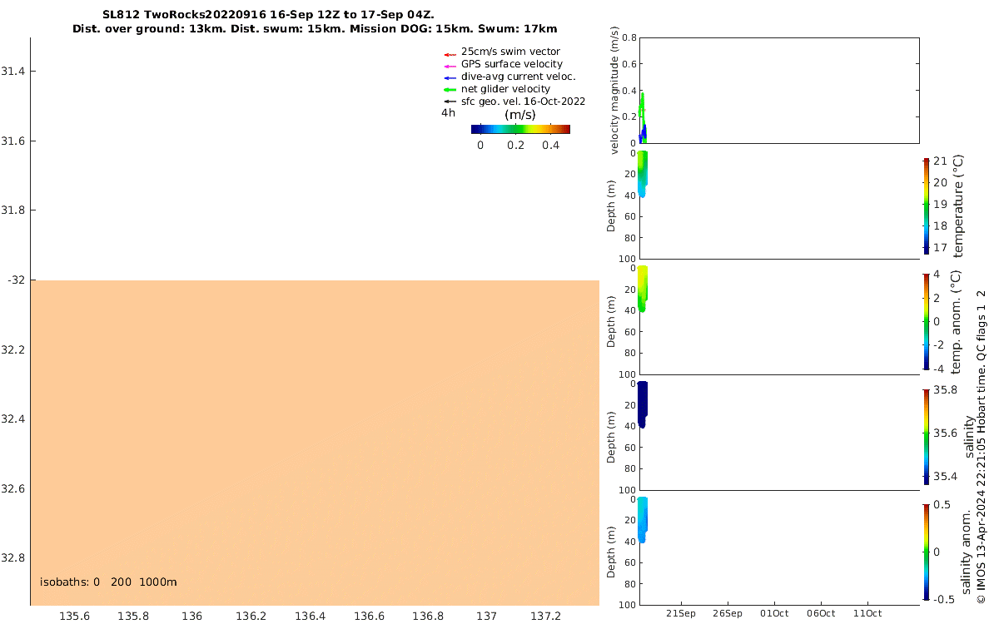Click the 'GPS surface velocity' legend label
The image size is (999, 624).
[512, 64]
